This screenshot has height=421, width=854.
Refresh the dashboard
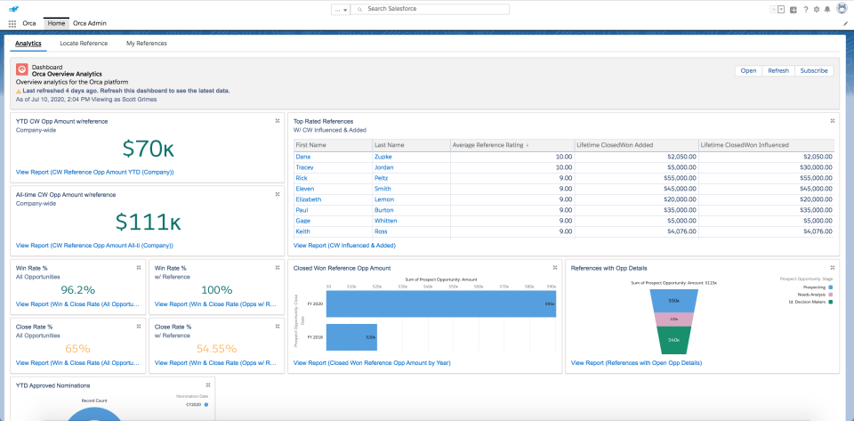pyautogui.click(x=778, y=71)
